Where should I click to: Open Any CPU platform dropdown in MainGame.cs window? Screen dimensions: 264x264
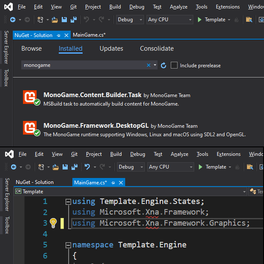171,167
